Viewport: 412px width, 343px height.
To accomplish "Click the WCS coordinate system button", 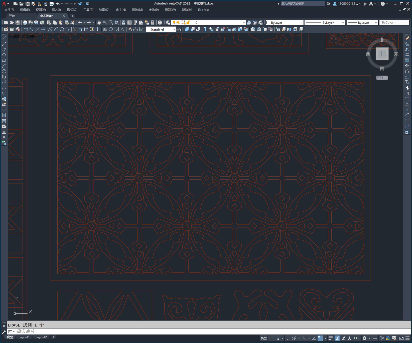I will coord(382,78).
